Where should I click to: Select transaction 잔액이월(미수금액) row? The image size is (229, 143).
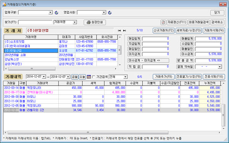pos(112,92)
